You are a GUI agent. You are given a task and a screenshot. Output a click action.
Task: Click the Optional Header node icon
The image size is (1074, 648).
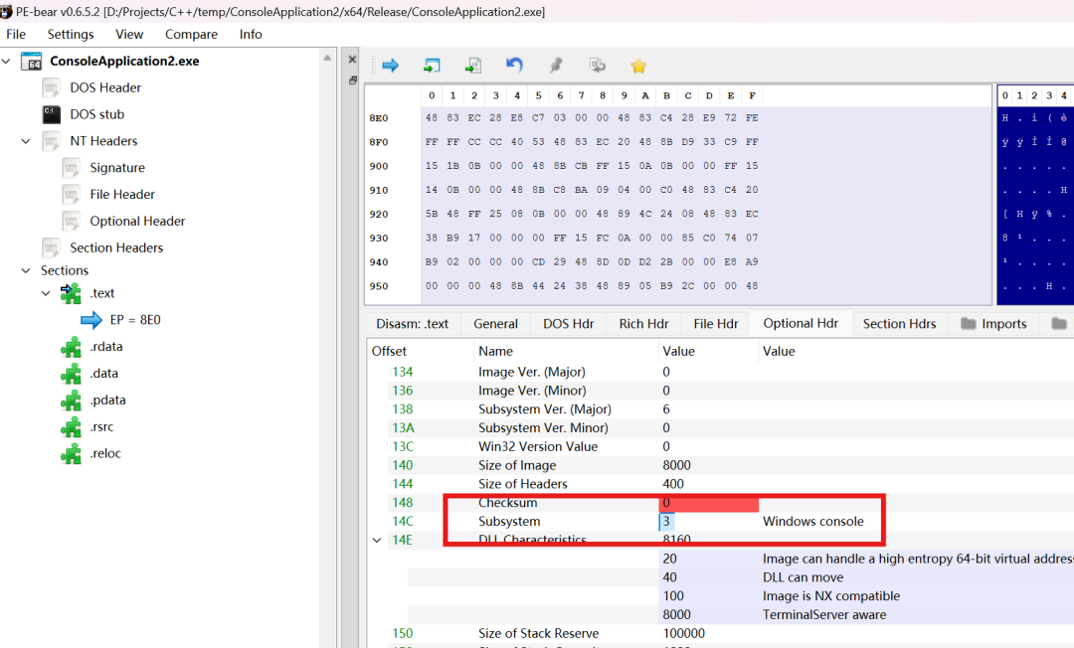tap(72, 221)
